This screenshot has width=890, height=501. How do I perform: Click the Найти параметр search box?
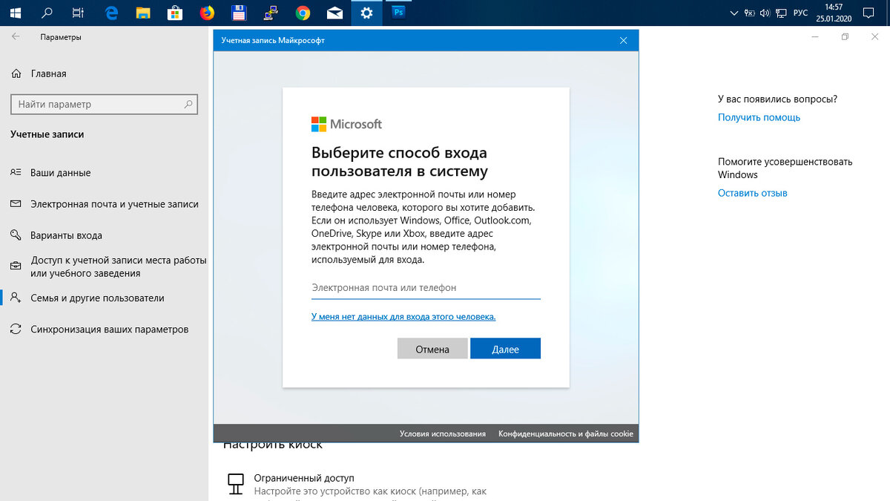[x=105, y=105]
